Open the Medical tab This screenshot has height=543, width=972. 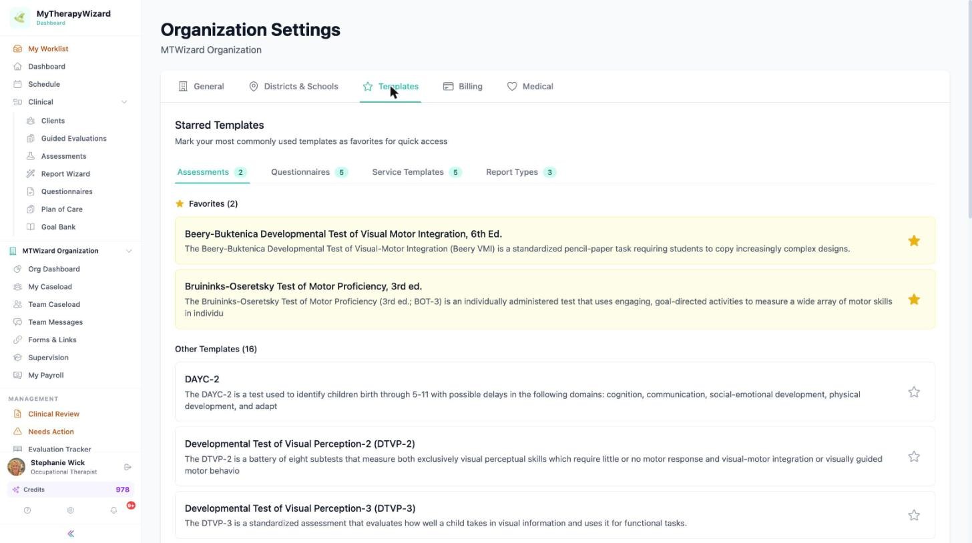click(x=530, y=87)
